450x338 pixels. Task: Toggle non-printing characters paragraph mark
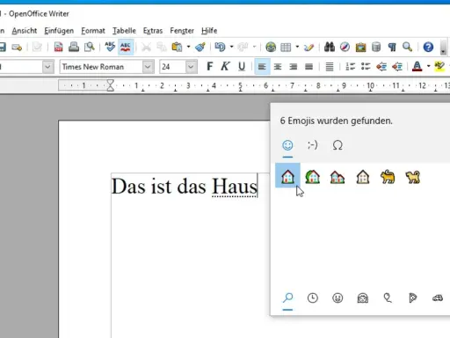pyautogui.click(x=392, y=47)
